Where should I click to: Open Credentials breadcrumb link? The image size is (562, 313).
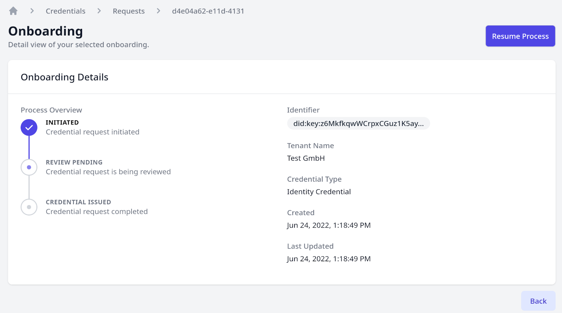tap(66, 11)
